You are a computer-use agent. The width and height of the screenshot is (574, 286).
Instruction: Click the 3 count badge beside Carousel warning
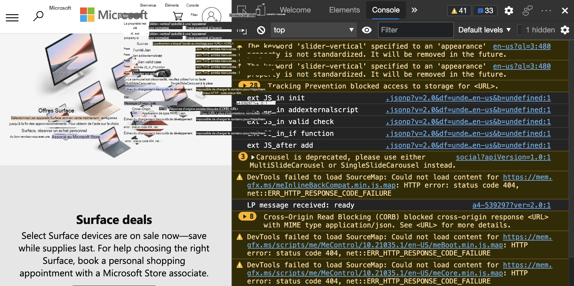(243, 156)
